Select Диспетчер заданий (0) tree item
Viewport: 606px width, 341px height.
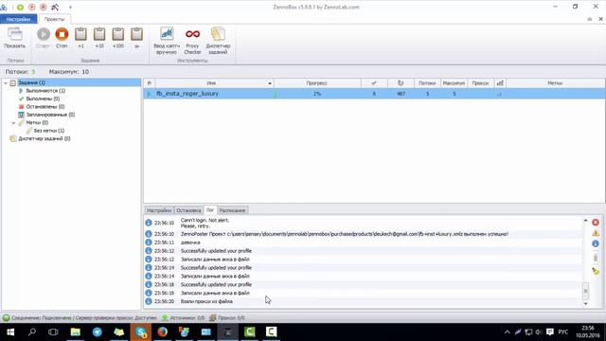[45, 138]
